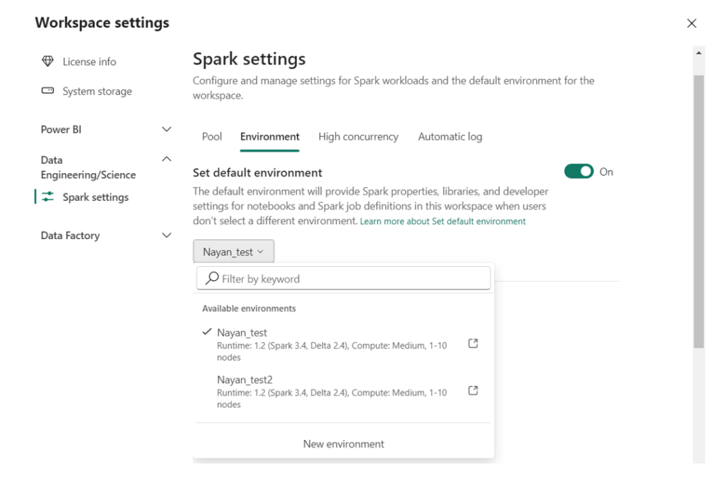Open the Nayan_test environment dropdown
726x479 pixels.
(x=233, y=250)
